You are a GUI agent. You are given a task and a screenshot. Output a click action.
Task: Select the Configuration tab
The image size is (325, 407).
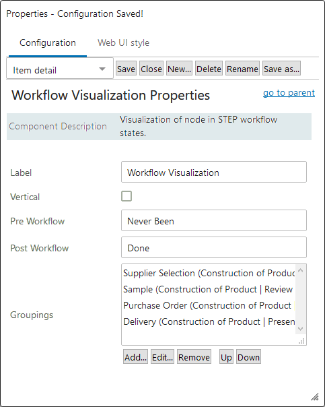[48, 42]
